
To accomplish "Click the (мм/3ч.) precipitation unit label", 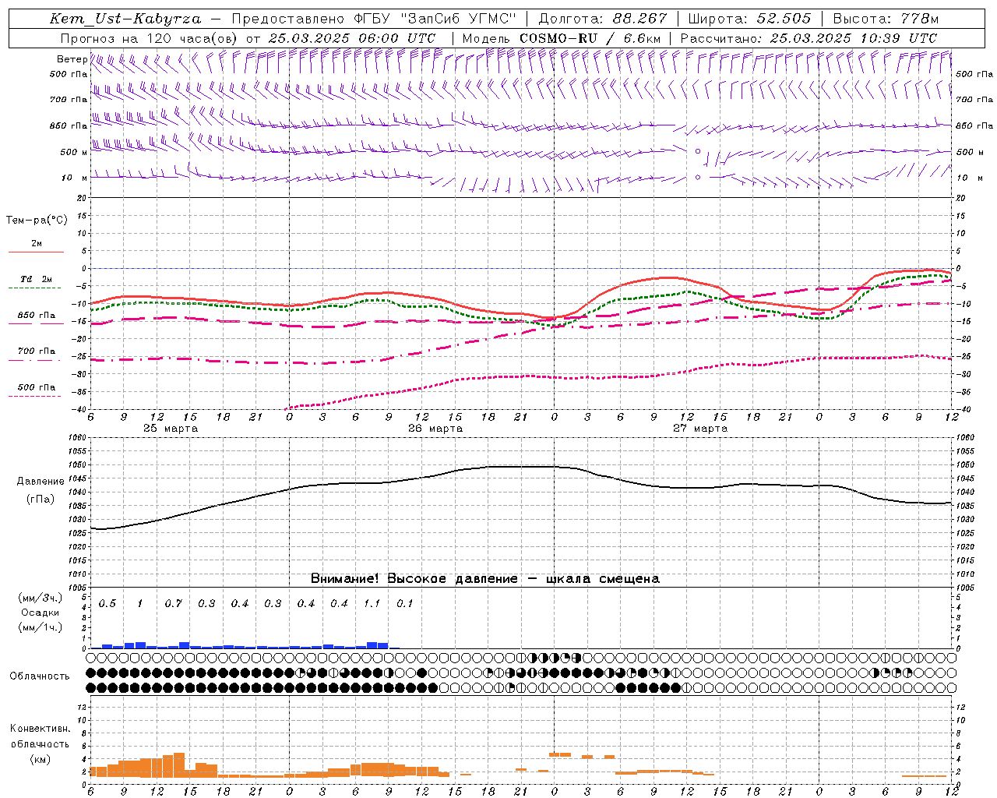I will pos(40,598).
